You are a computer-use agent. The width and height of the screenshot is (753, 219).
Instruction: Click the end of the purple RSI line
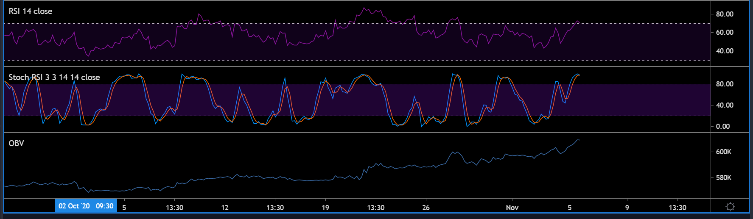coord(579,22)
